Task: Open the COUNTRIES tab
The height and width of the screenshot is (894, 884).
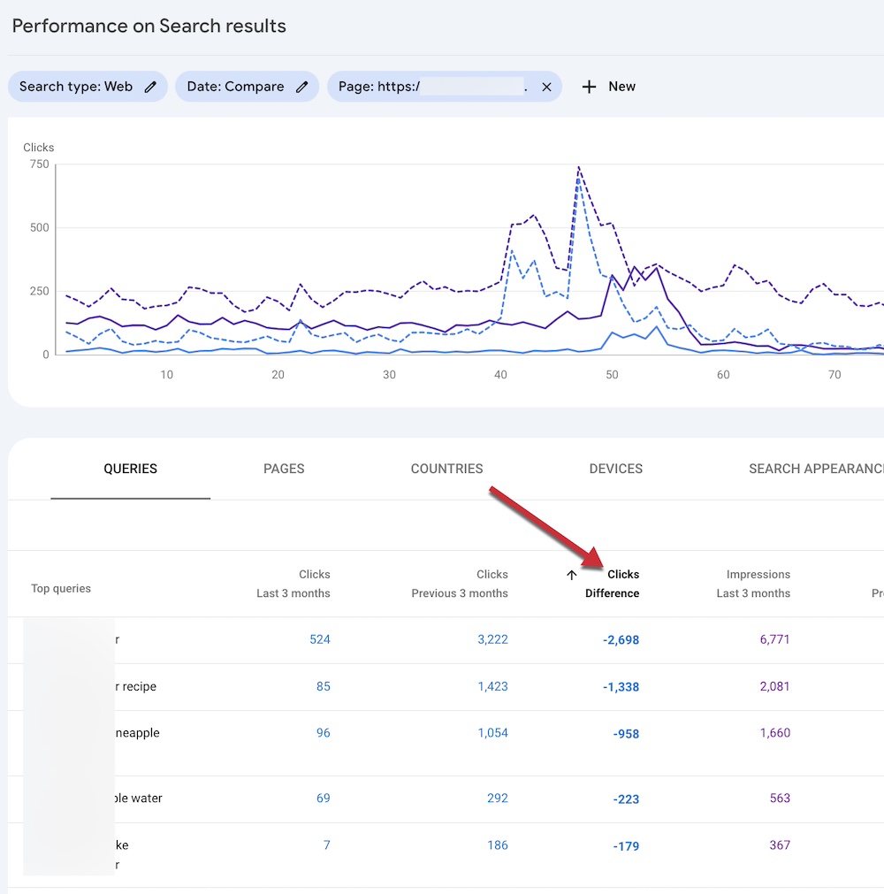Action: coord(446,469)
